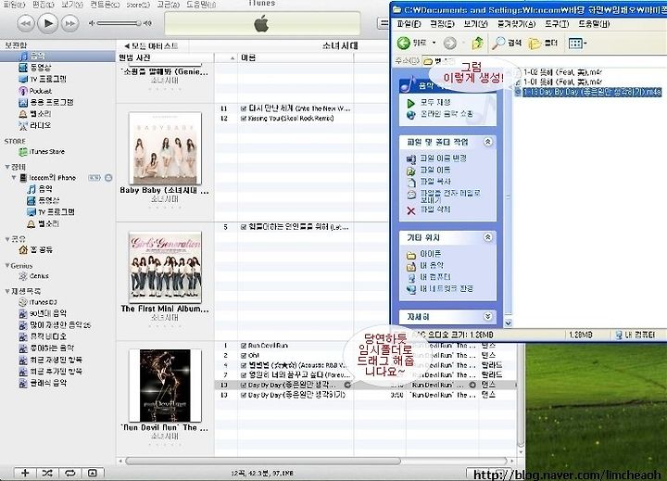The width and height of the screenshot is (667, 481).
Task: Open Podcast in the iTunes sidebar
Action: tap(36, 91)
